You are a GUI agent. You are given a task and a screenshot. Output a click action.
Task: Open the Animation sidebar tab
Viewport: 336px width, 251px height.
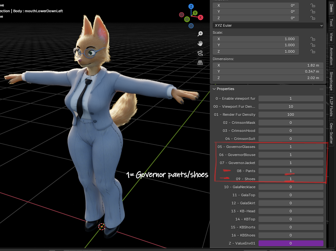(x=331, y=56)
